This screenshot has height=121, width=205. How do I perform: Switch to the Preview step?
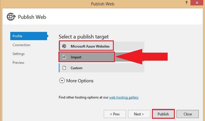pos(18,63)
